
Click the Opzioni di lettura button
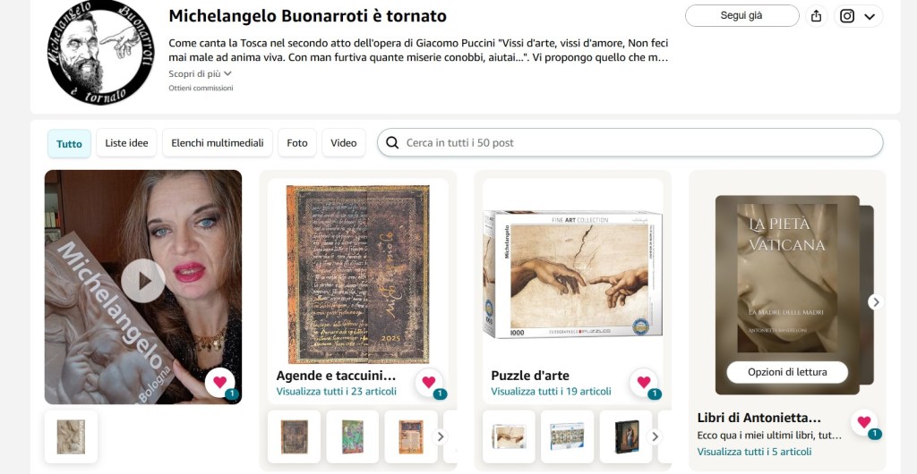[787, 372]
